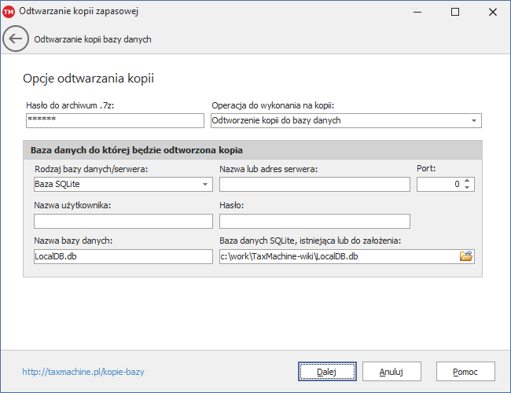Click into the 'Hasło' database password field
This screenshot has width=511, height=393.
pyautogui.click(x=314, y=221)
